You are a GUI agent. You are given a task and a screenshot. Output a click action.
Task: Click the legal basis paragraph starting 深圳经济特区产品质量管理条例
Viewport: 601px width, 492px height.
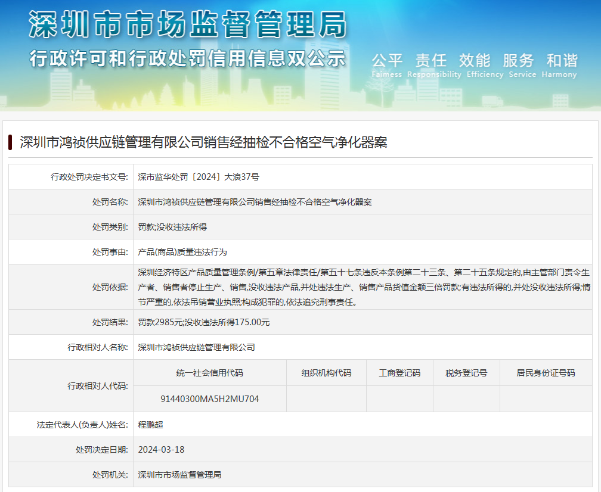(x=364, y=287)
